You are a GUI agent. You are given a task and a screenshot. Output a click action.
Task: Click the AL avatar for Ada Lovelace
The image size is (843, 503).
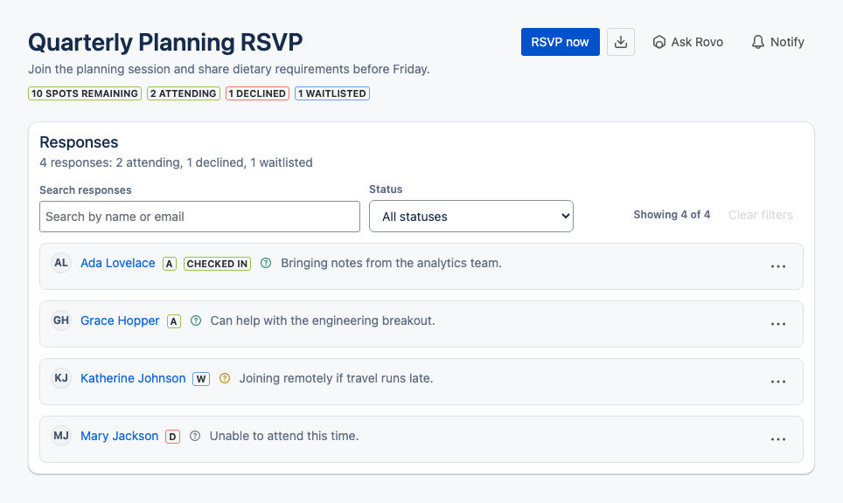(x=61, y=263)
